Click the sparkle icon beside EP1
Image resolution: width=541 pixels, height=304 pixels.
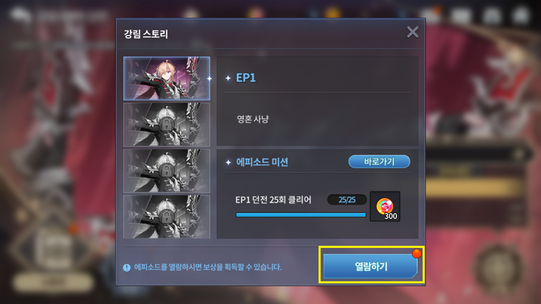pyautogui.click(x=228, y=78)
